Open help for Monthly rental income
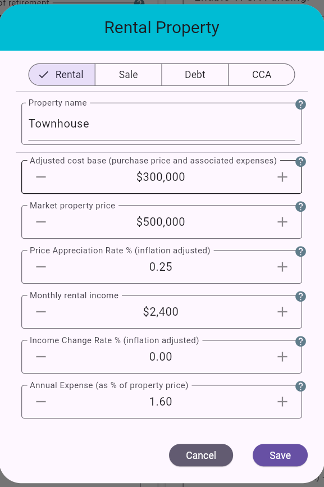Image resolution: width=324 pixels, height=487 pixels. pyautogui.click(x=301, y=297)
